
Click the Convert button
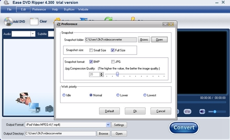point(184,127)
